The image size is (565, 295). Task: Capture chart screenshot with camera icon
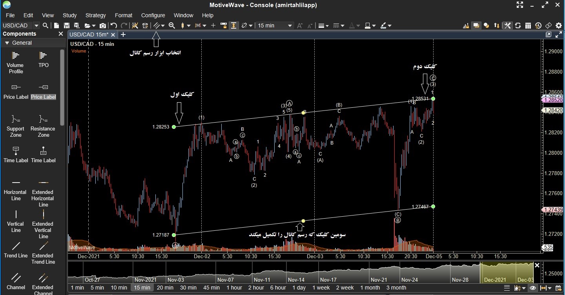click(103, 25)
